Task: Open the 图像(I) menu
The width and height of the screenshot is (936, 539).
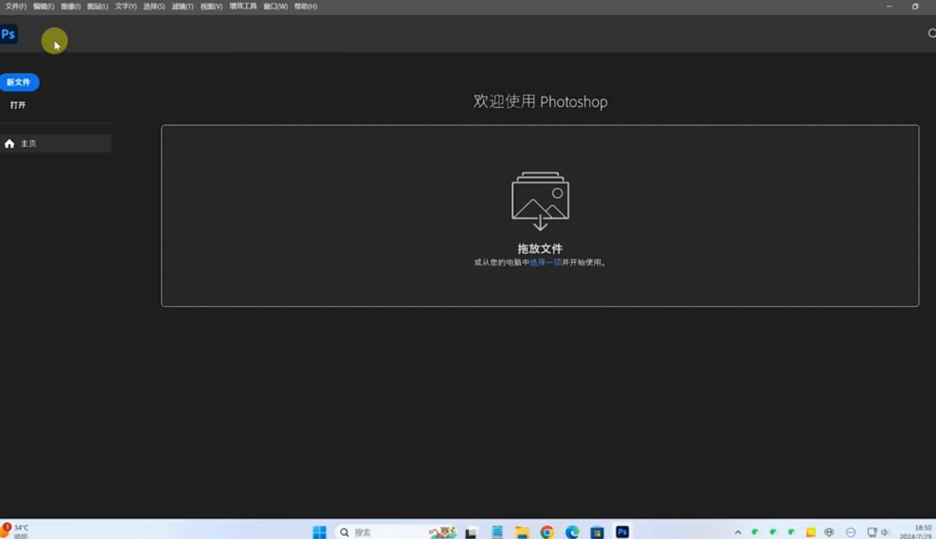Action: point(71,7)
